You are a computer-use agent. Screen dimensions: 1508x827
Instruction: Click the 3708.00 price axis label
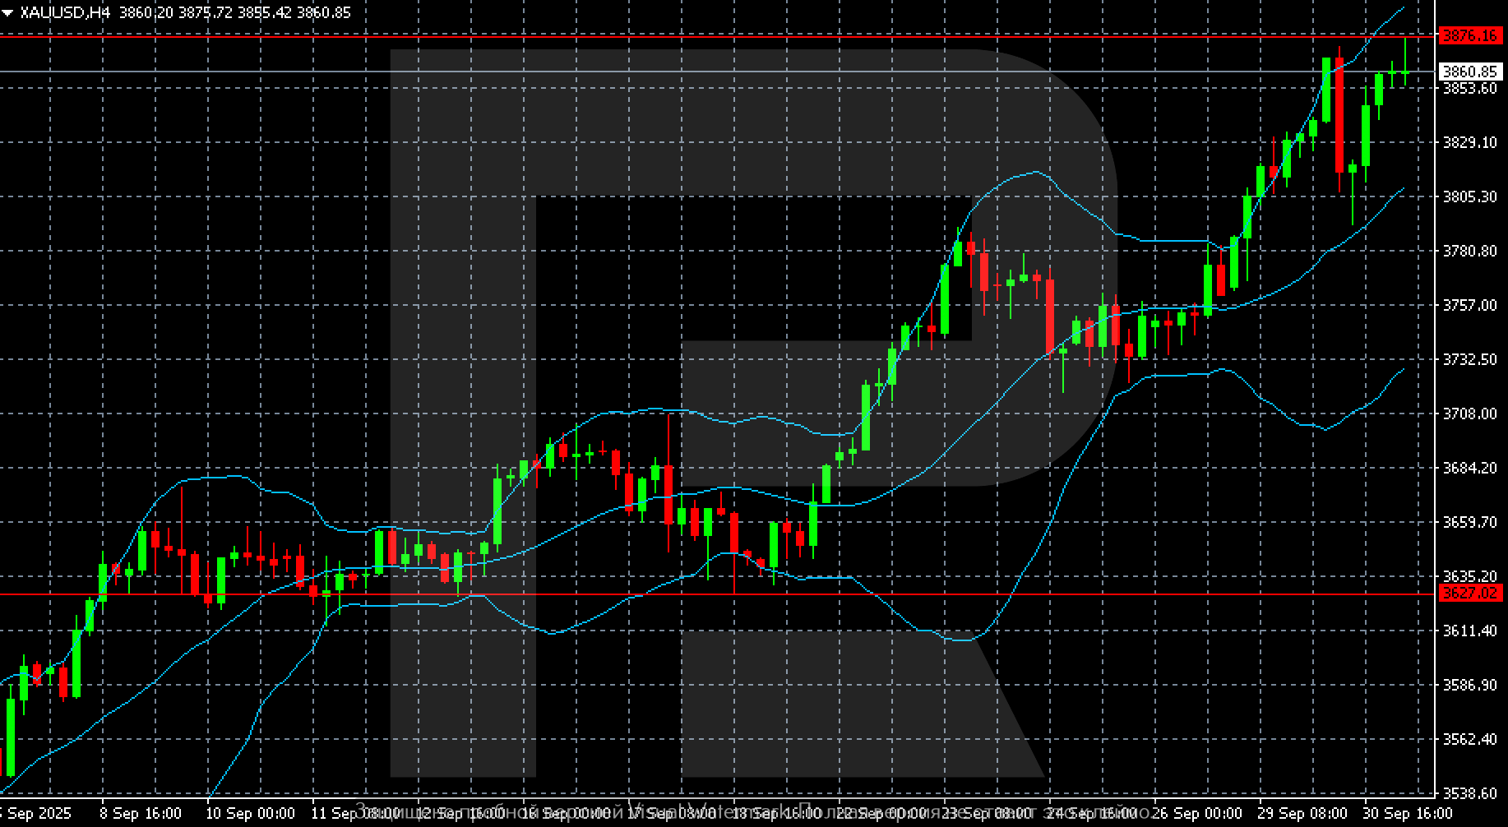(x=1469, y=413)
